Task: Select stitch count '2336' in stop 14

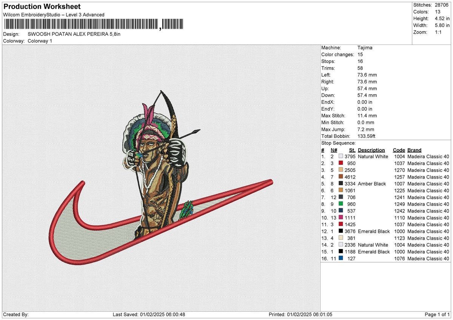Action: (350, 245)
